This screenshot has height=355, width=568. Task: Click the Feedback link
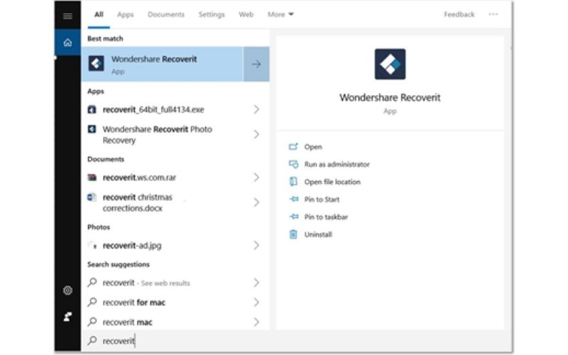coord(459,14)
